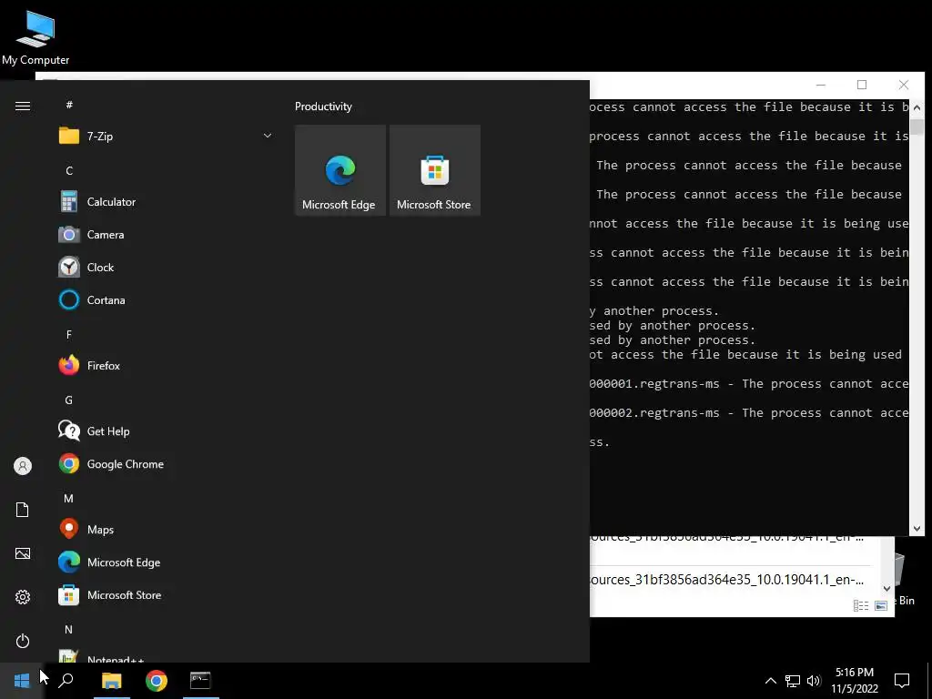Click console scrollbar up arrow
The height and width of the screenshot is (699, 932).
[x=917, y=107]
